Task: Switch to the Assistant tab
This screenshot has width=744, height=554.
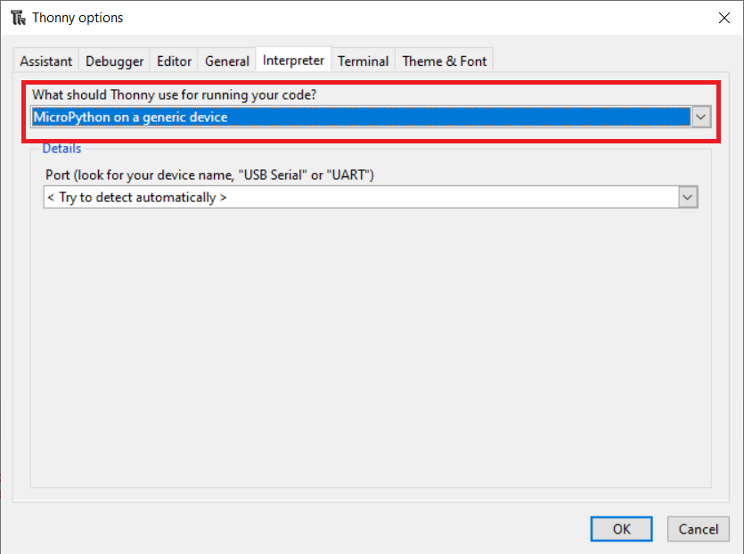Action: coord(46,61)
